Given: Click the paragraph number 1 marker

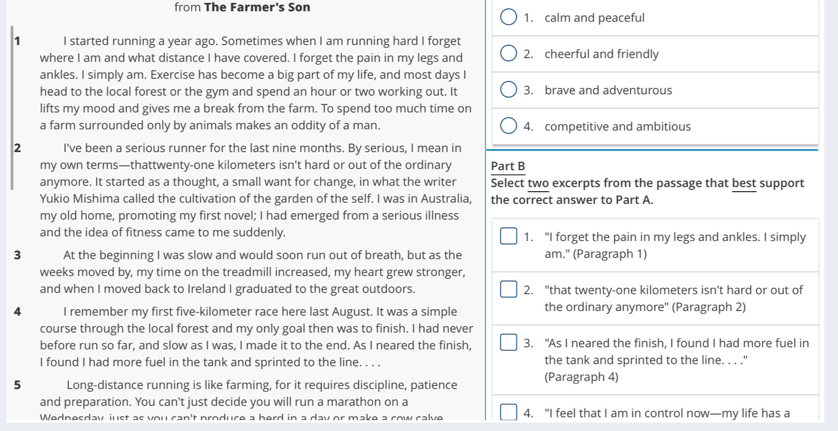Looking at the screenshot, I should [18, 41].
